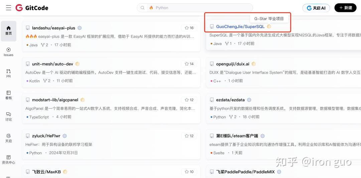The width and height of the screenshot is (361, 178).
Task: Open openguiji/duix.ai repository
Action: 233,64
